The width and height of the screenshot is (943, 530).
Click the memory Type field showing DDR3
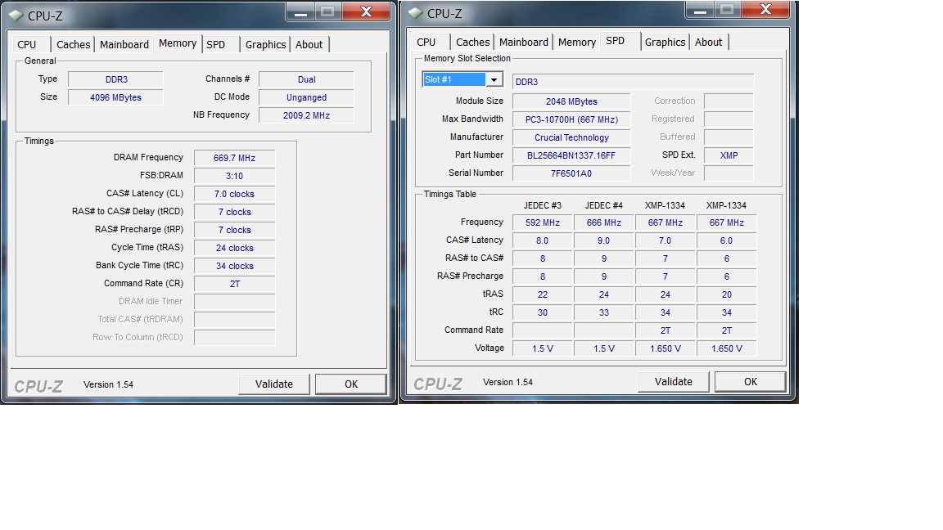coord(115,79)
